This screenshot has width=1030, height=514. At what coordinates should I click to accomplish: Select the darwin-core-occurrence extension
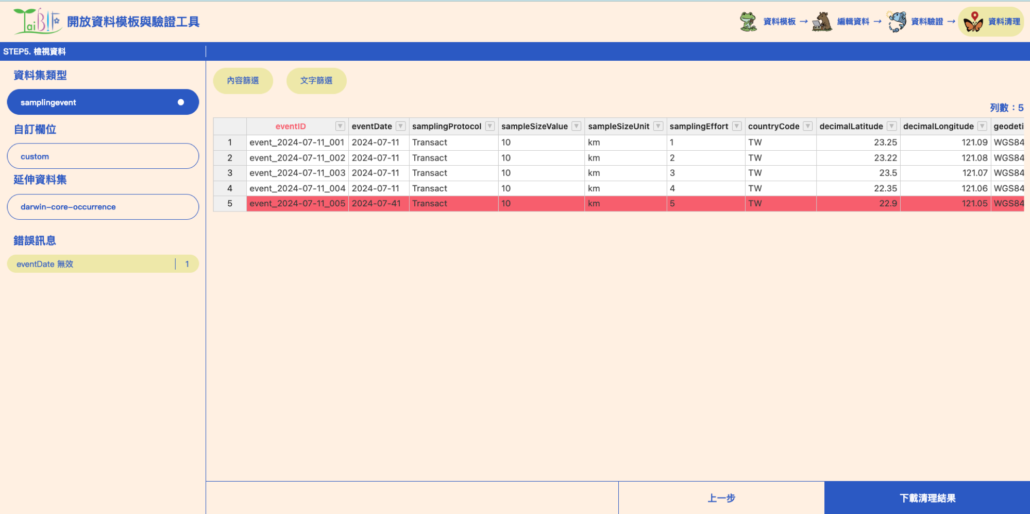(103, 207)
